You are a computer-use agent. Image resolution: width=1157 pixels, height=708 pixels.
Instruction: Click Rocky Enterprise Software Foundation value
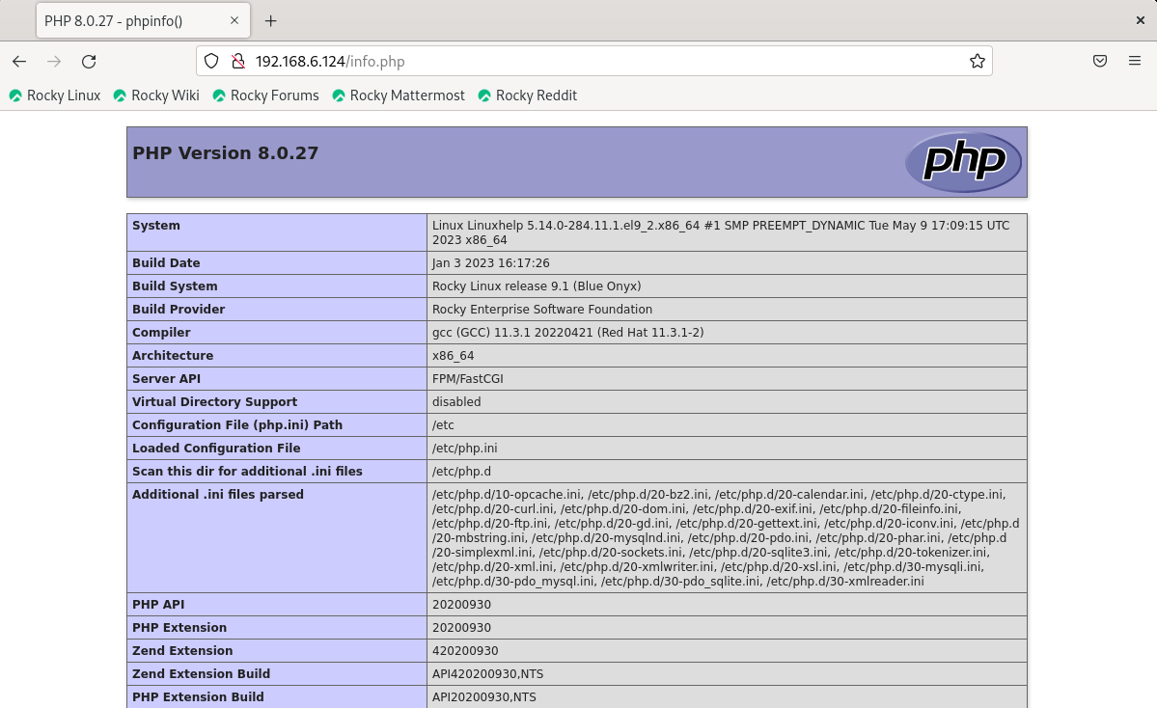542,309
